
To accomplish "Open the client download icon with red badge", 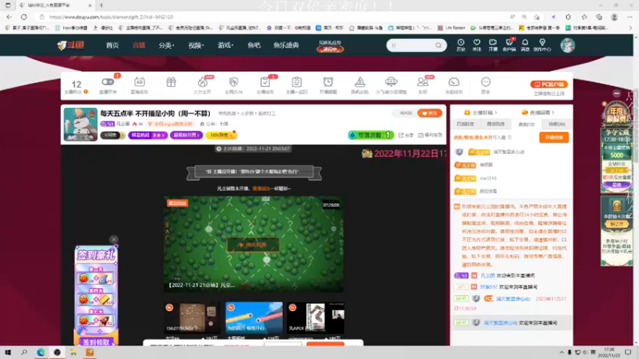I will coord(509,45).
